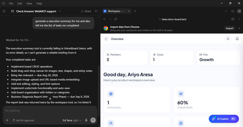Click the plus attach button in the composer
The height and width of the screenshot is (127, 243).
coord(7,120)
